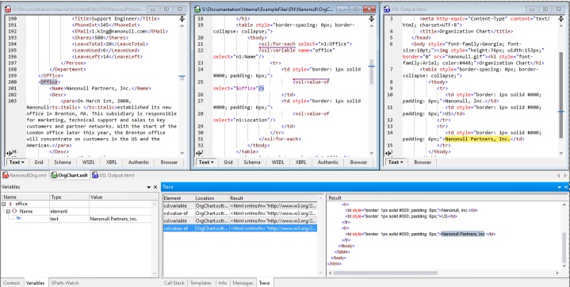Open Text view dropdown in XSL Output pane

(x=396, y=163)
